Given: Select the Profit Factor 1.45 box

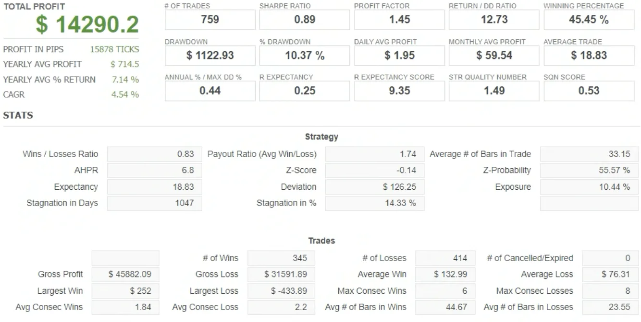Looking at the screenshot, I should pyautogui.click(x=399, y=20).
